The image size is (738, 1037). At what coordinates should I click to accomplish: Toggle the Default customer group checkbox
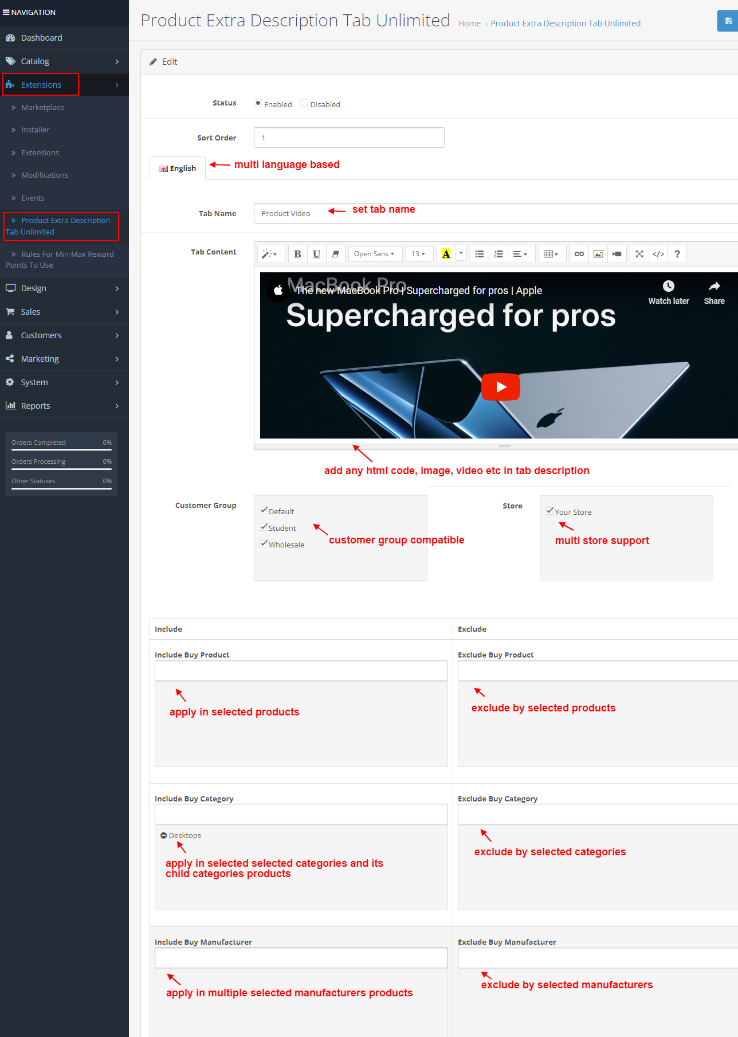264,510
